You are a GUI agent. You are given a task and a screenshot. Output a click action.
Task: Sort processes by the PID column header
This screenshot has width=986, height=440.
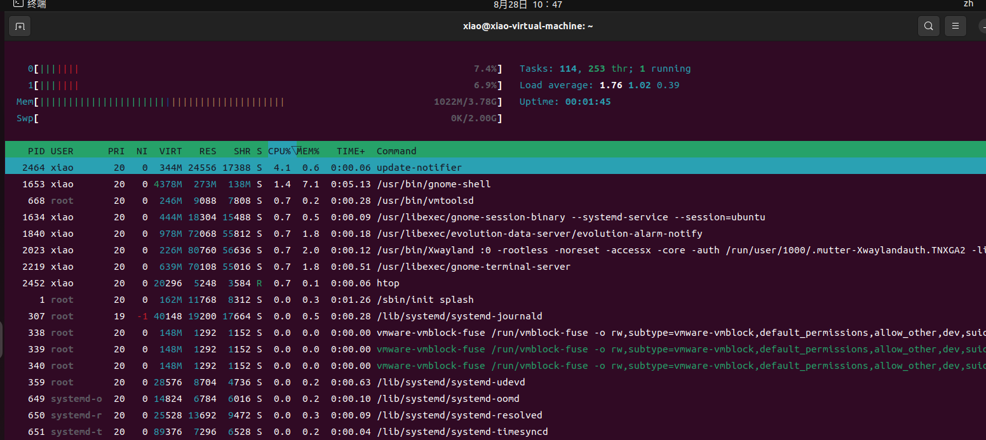(x=36, y=151)
